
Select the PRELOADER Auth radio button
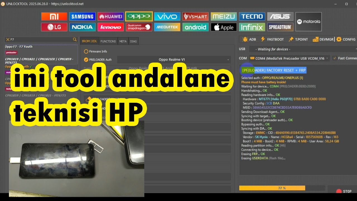click(86, 59)
